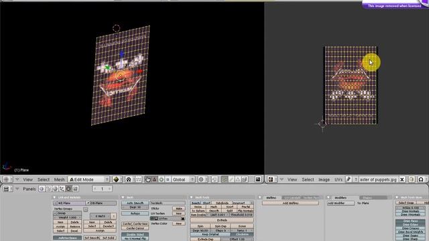
Task: Select the translate manipulator triangle icon
Action: (154, 179)
